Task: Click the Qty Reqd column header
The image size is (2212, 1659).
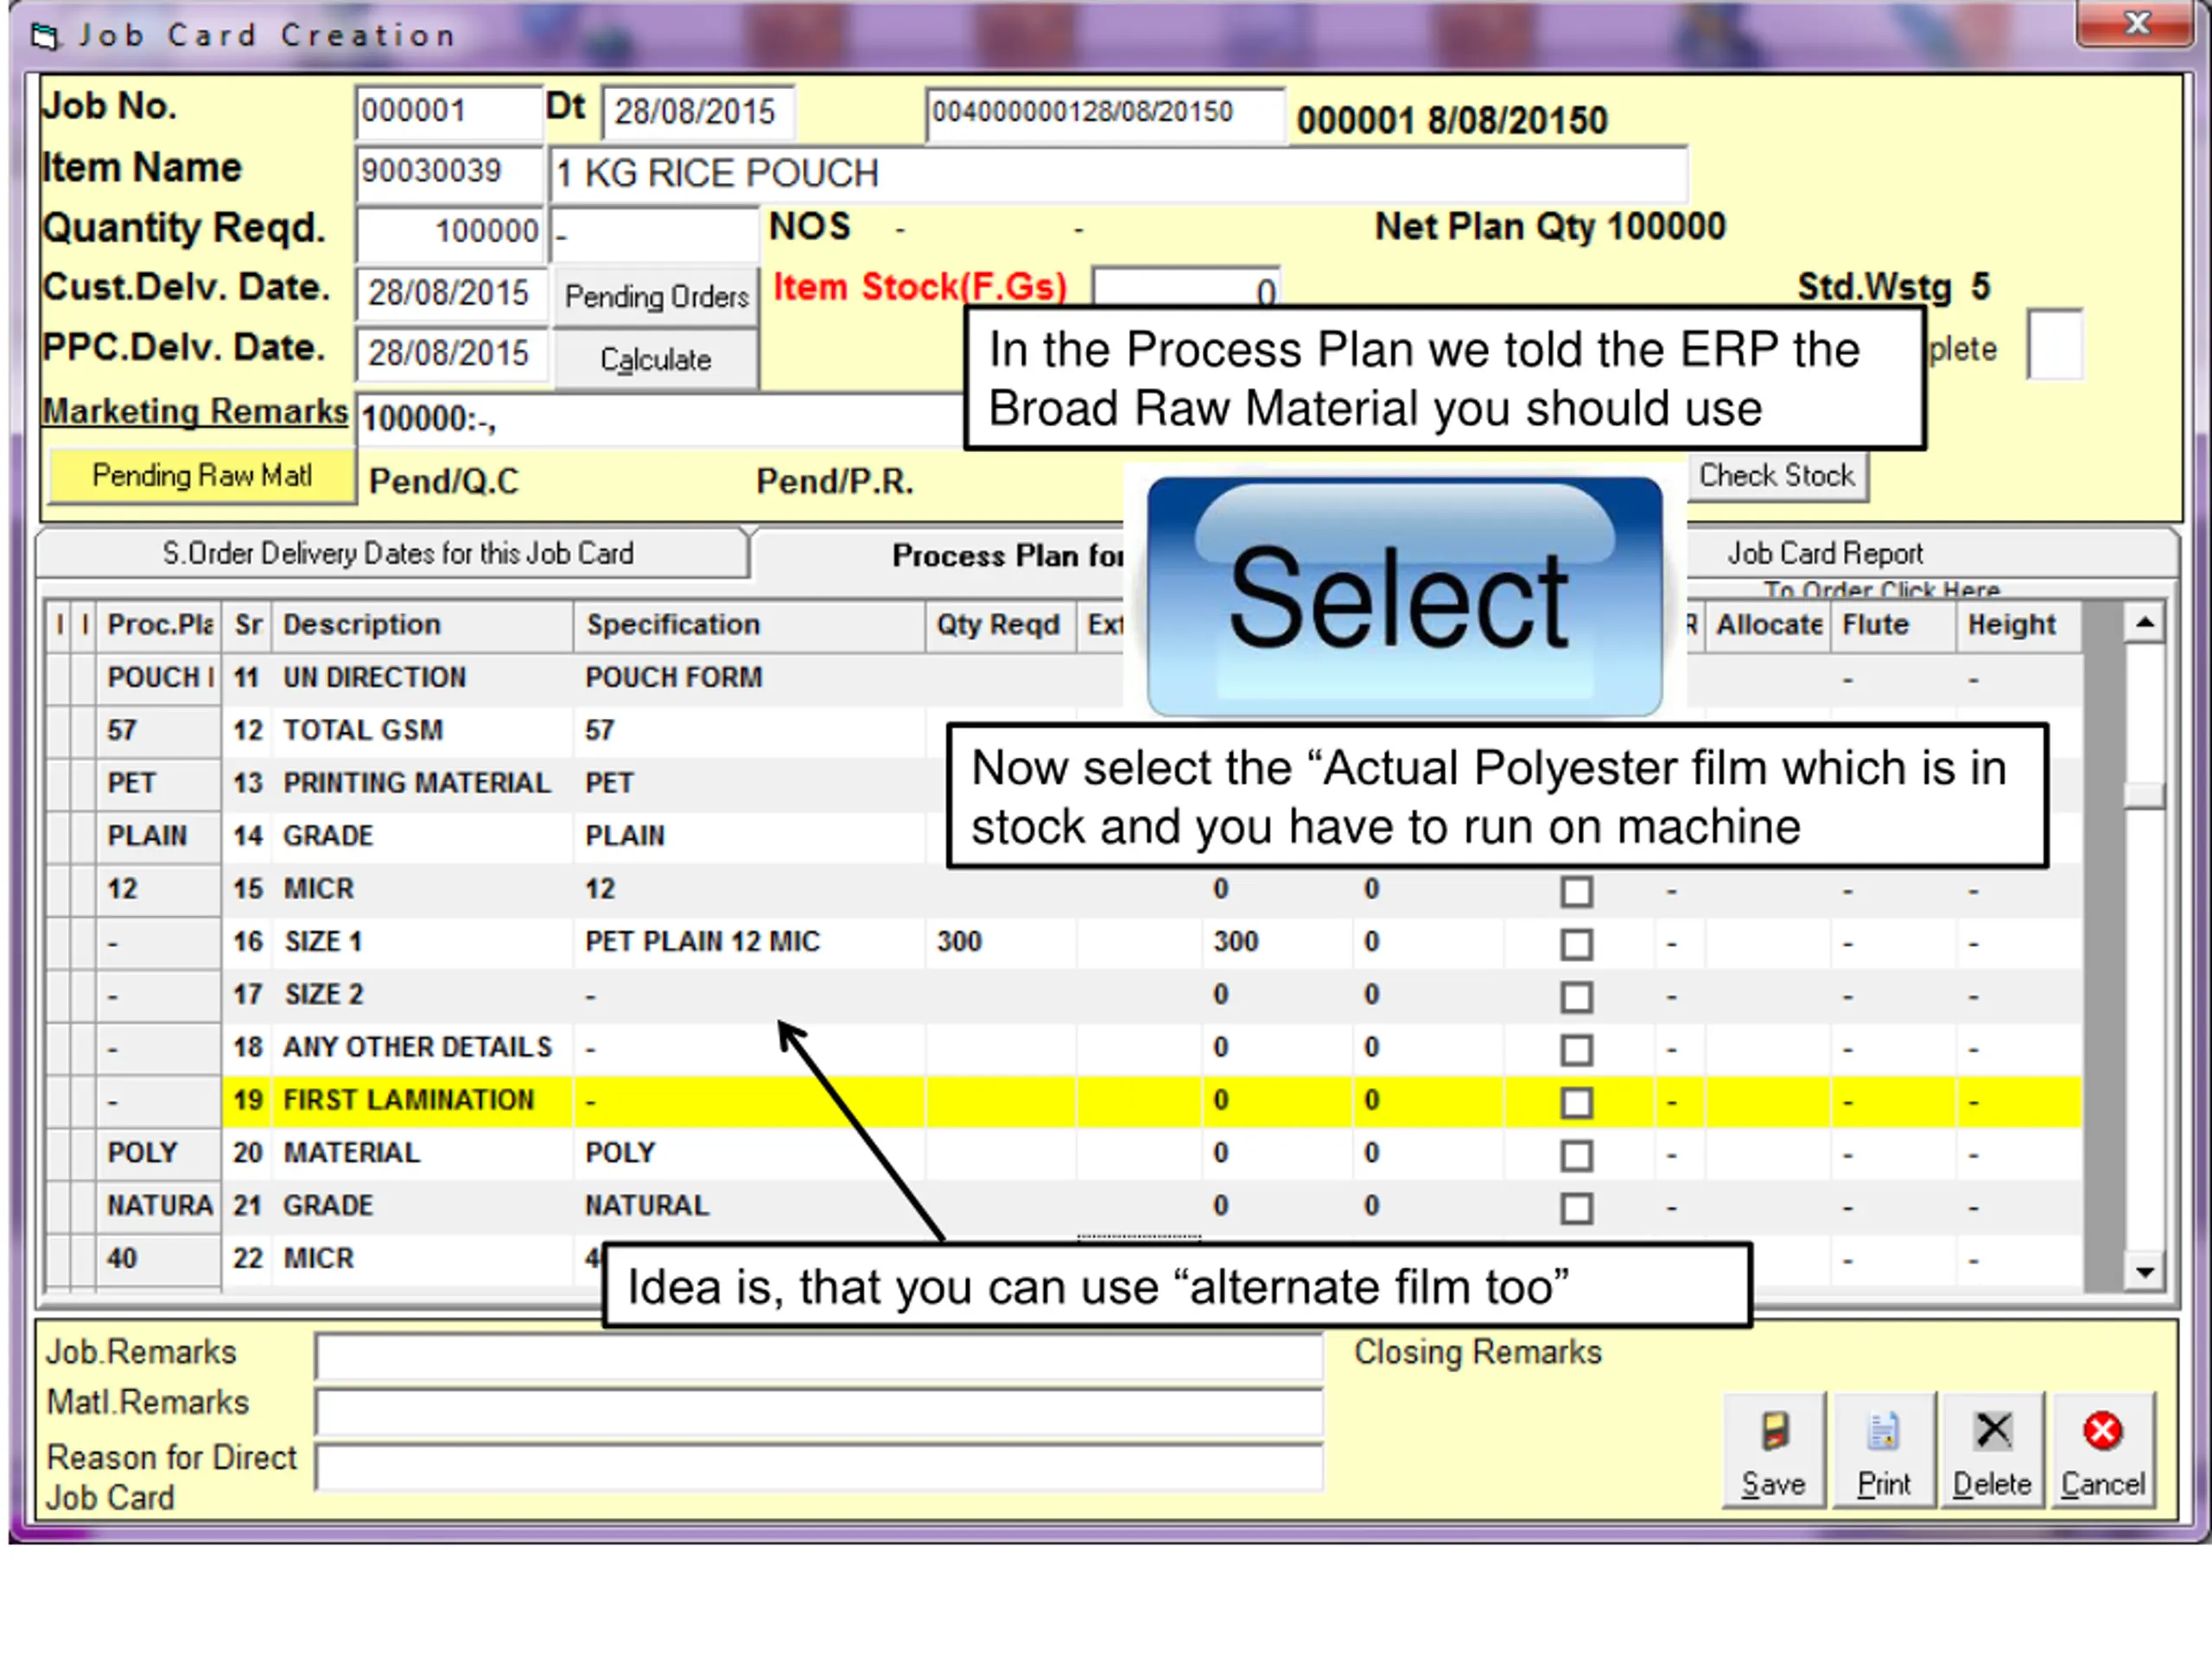Action: click(x=1000, y=626)
